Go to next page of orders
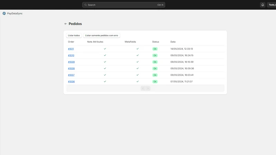The width and height of the screenshot is (276, 155). click(148, 88)
